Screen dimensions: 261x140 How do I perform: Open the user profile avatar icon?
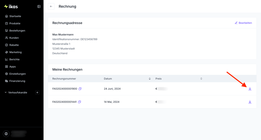click(x=6, y=133)
